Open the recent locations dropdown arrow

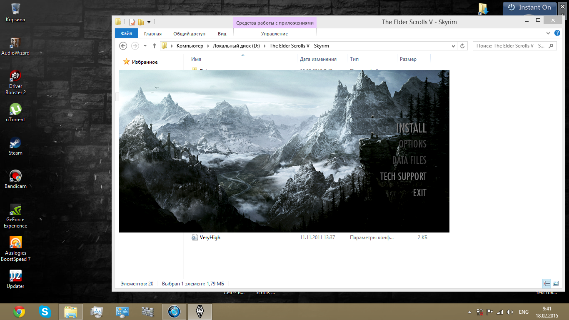[x=145, y=46]
